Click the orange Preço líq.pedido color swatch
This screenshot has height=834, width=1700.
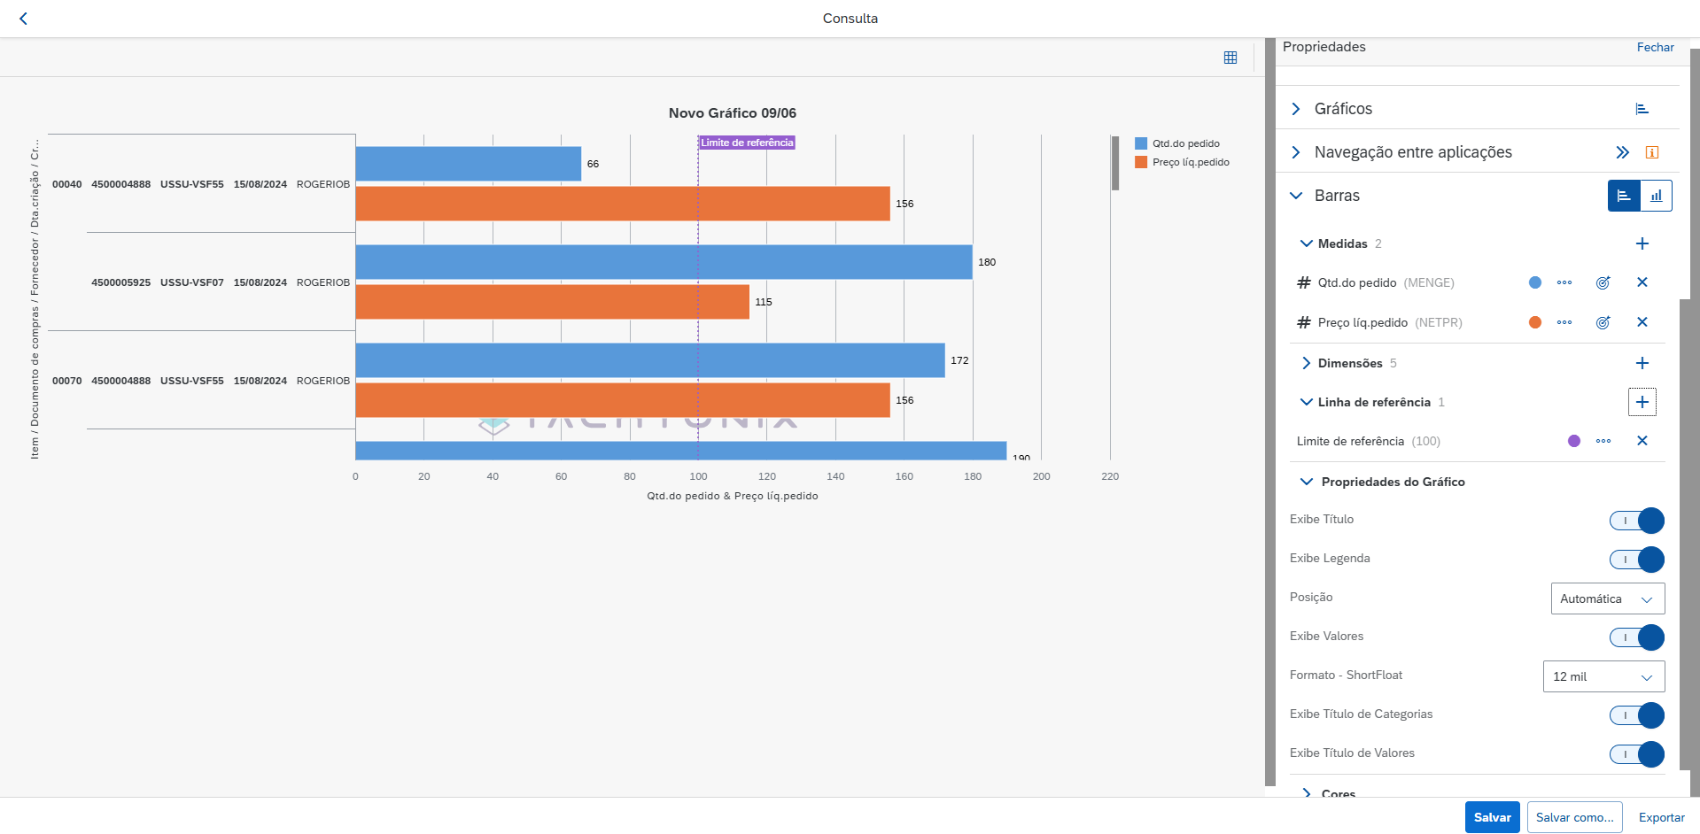coord(1535,322)
